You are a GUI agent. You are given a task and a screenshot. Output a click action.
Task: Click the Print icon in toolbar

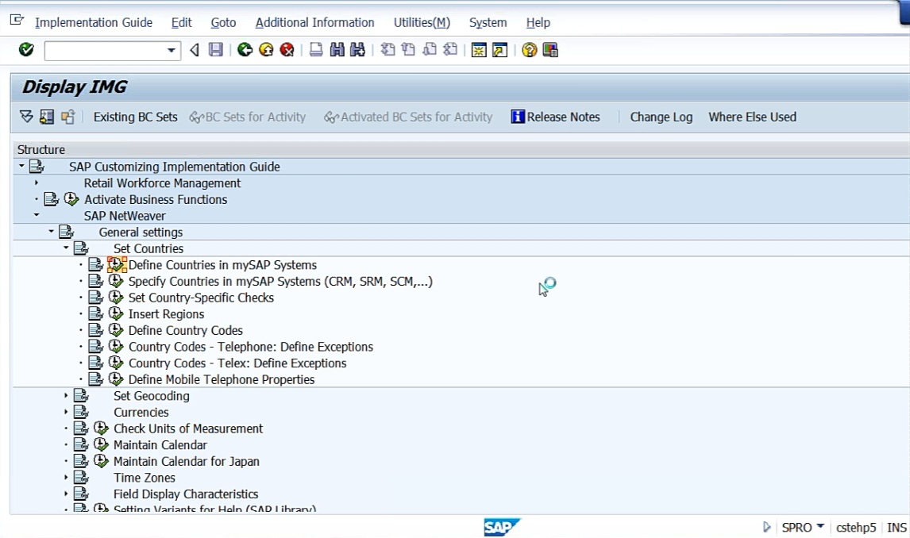click(x=316, y=50)
